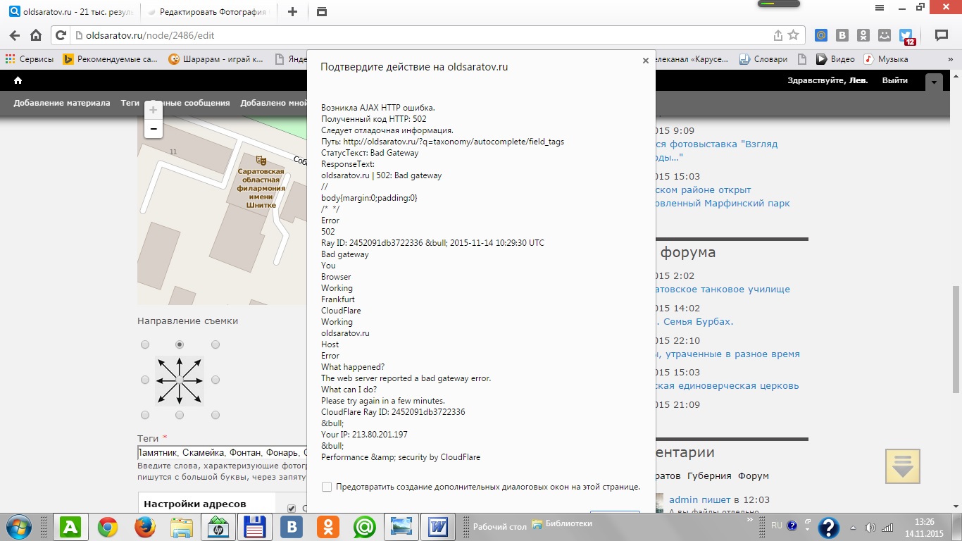Image resolution: width=962 pixels, height=541 pixels.
Task: Open the browser main menu hamburger icon
Action: coord(879,8)
